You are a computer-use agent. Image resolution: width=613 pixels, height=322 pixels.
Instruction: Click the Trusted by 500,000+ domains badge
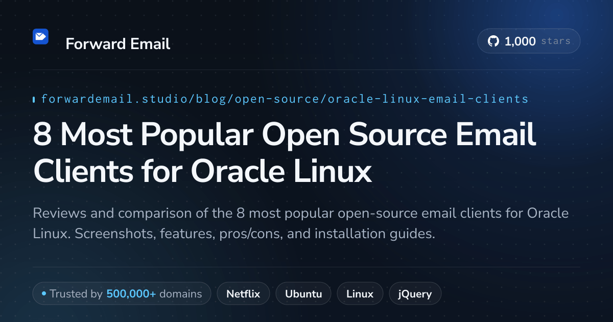pos(122,294)
